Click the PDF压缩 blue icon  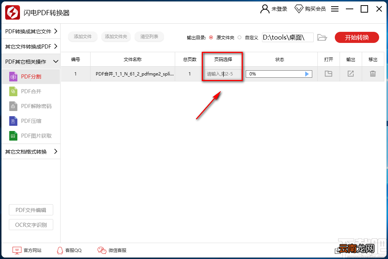13,121
